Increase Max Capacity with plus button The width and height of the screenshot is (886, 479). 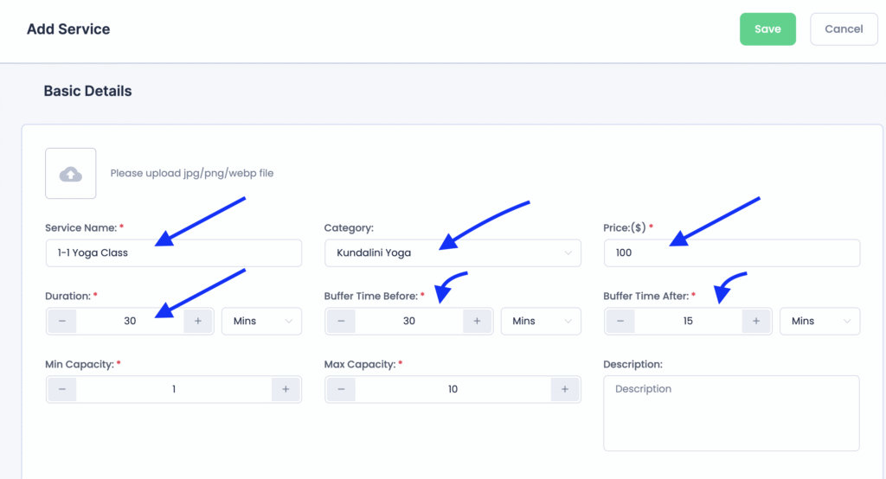coord(564,389)
